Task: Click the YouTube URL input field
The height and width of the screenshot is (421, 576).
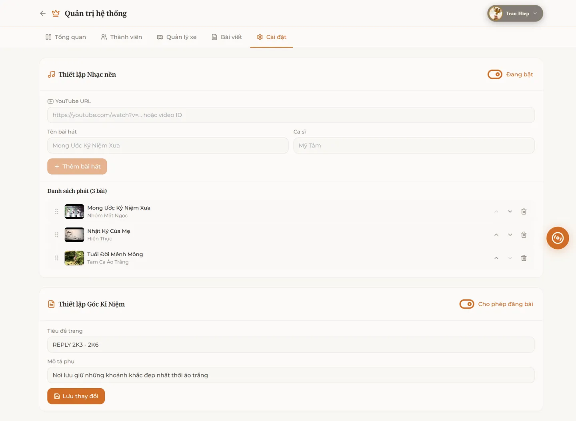Action: [291, 115]
